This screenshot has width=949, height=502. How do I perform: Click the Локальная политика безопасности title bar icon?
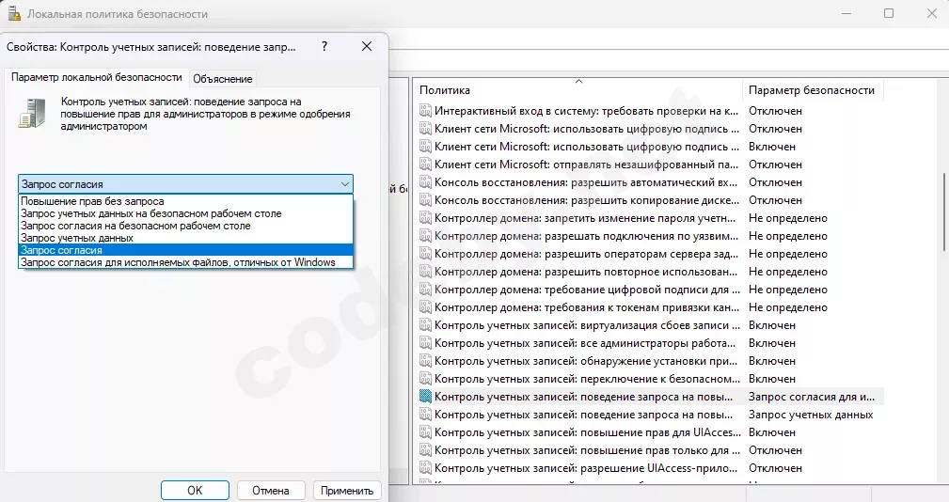point(14,13)
